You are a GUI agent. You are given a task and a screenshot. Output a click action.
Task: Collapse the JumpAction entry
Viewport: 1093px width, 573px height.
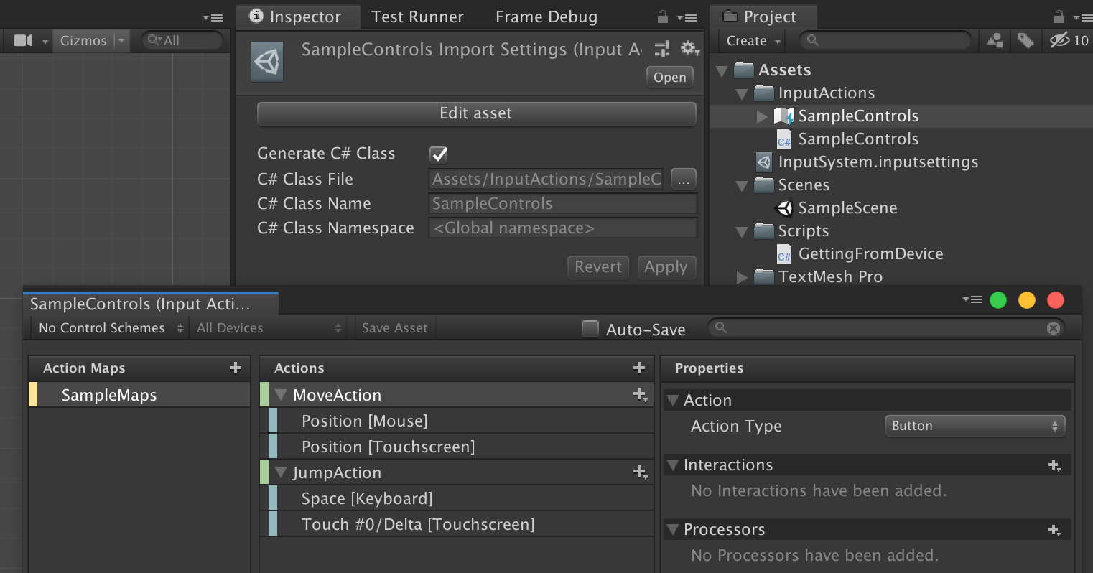click(281, 472)
